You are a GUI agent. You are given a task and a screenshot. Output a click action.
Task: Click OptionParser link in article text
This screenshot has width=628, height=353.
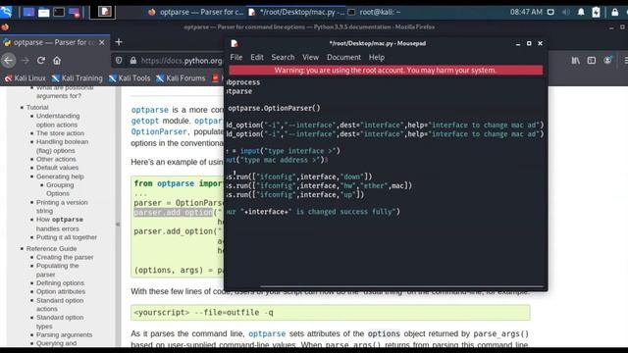coord(159,131)
